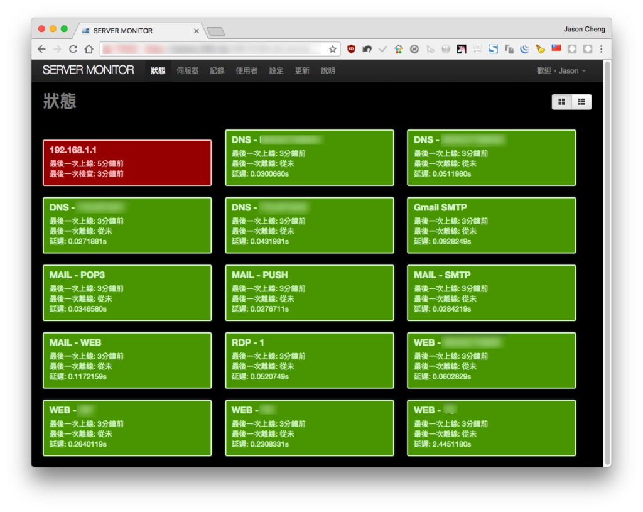643x512 pixels.
Task: Open the WEB card with latency 0.2308331s
Action: coord(310,428)
